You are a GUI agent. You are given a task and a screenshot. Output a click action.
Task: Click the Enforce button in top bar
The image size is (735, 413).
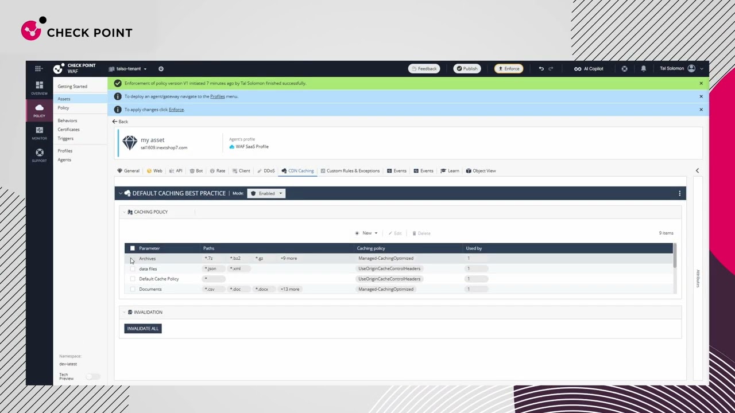pos(509,69)
